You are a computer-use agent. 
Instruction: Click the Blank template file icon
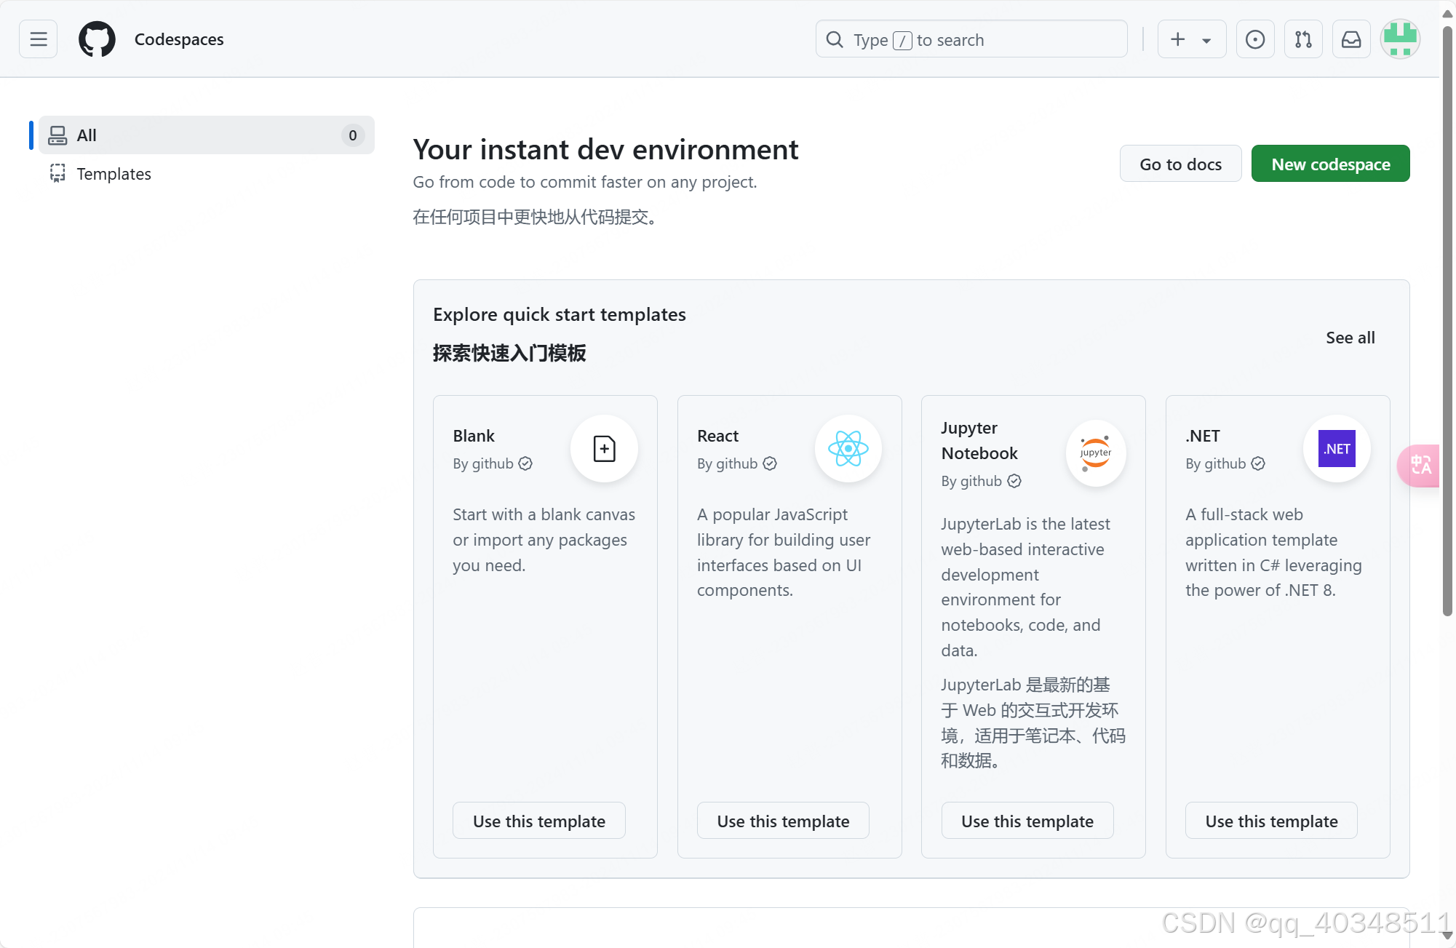(x=604, y=449)
